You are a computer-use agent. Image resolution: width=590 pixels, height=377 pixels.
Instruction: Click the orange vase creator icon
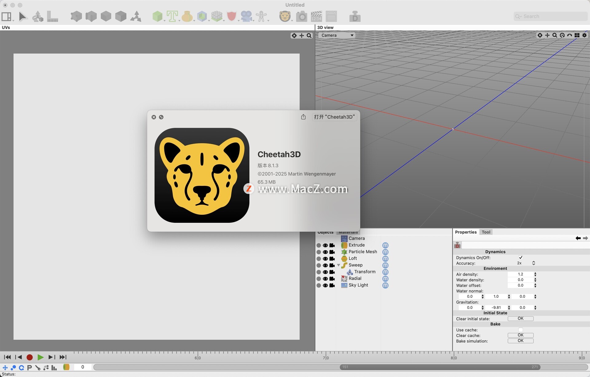tap(187, 16)
